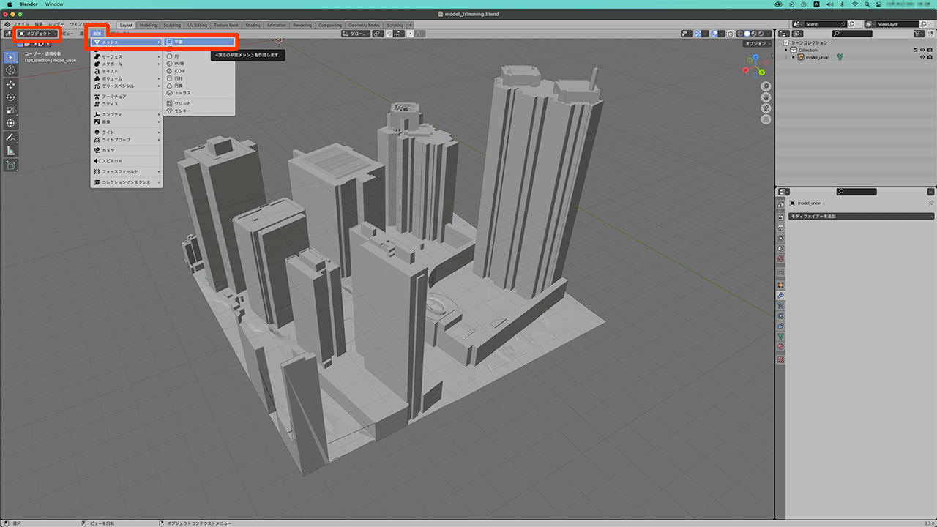Choose the Rotate tool in toolbar
937x527 pixels.
pos(11,97)
